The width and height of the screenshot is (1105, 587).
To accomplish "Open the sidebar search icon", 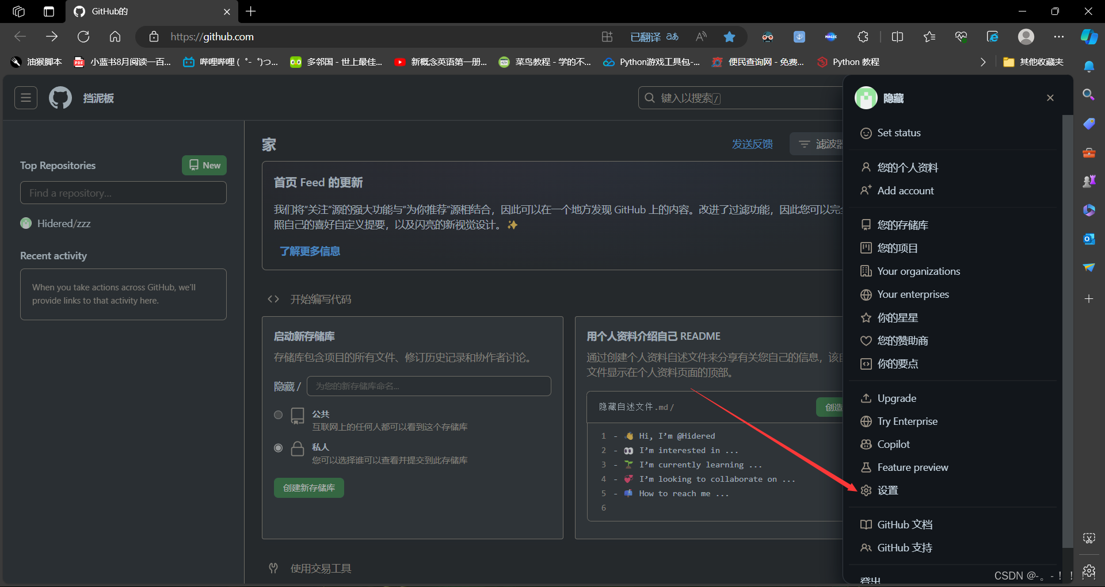I will (x=1089, y=94).
